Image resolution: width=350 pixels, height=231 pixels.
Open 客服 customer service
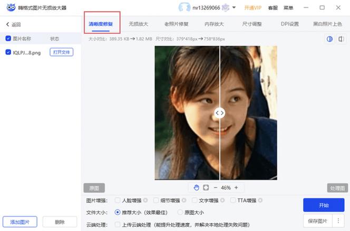pos(273,8)
